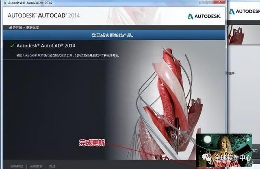Select the 维护产品 breadcrumb item
Screen dimensions: 260x169
pyautogui.click(x=15, y=28)
